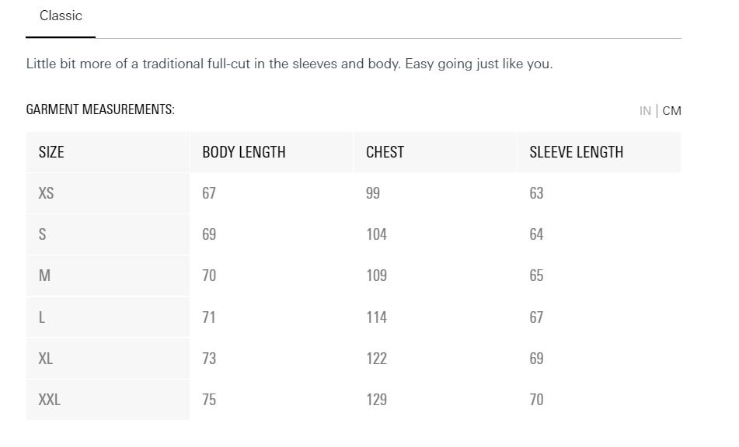
Task: Select the XXL size row label
Action: (x=50, y=400)
